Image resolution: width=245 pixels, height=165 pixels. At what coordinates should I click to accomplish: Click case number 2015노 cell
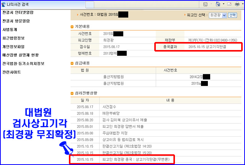pos(199,83)
